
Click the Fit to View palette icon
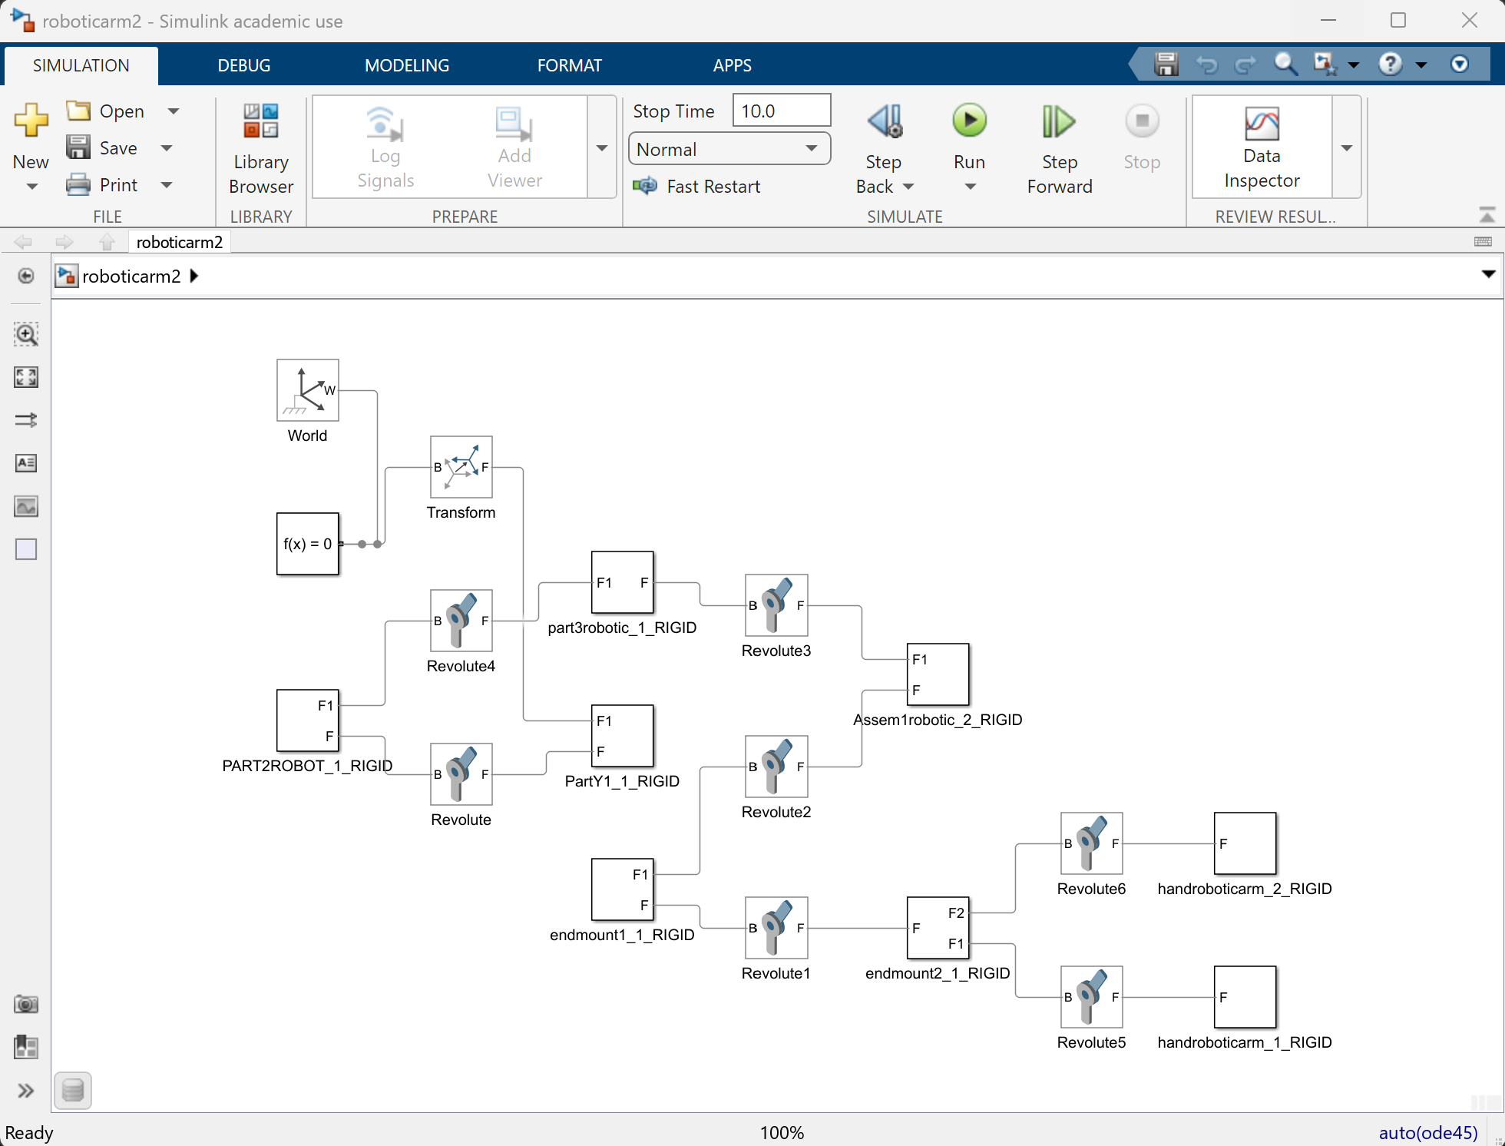[26, 377]
